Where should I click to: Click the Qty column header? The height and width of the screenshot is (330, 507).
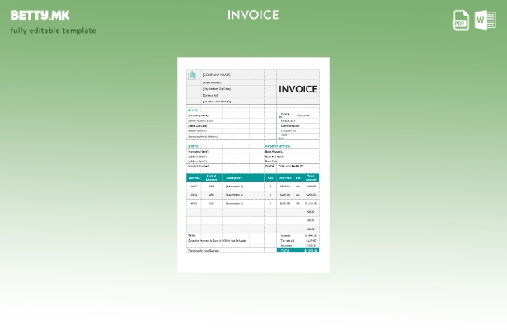pos(270,177)
